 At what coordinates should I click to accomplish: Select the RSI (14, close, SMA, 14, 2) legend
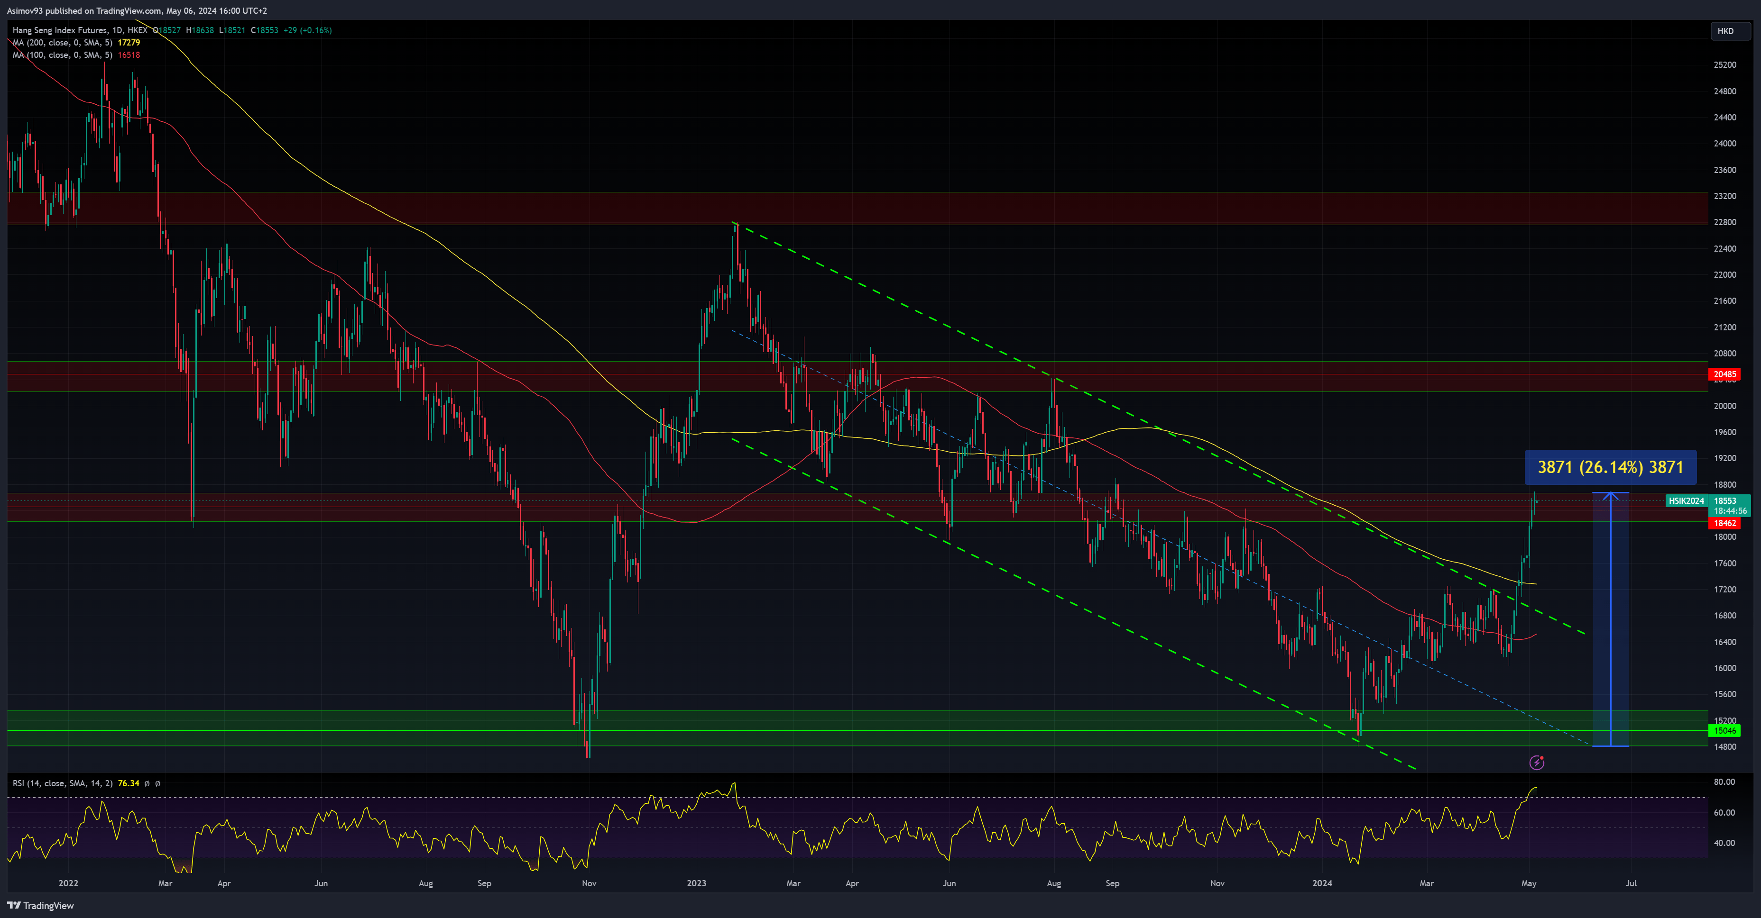pyautogui.click(x=62, y=783)
